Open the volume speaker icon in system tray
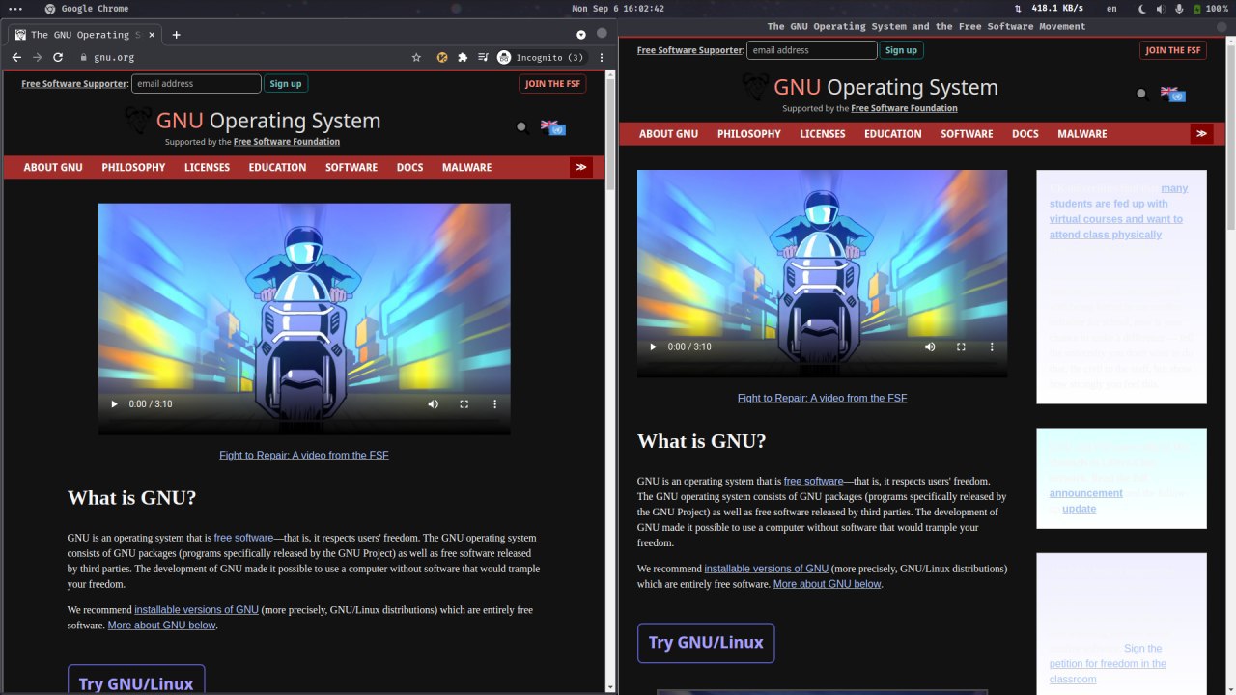 tap(1161, 9)
